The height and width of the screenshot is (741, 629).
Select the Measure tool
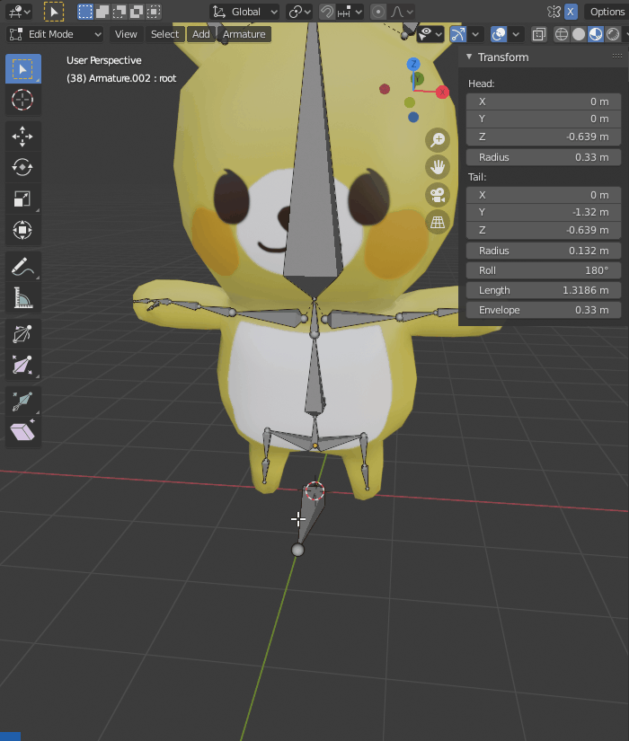coord(22,298)
